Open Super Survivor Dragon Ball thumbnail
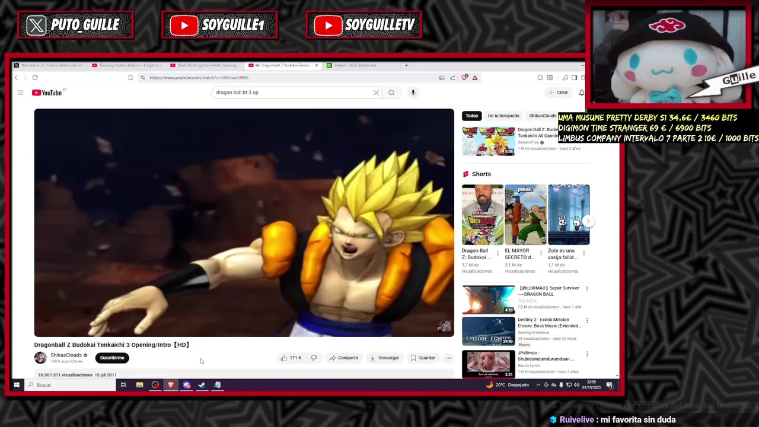 coord(489,299)
